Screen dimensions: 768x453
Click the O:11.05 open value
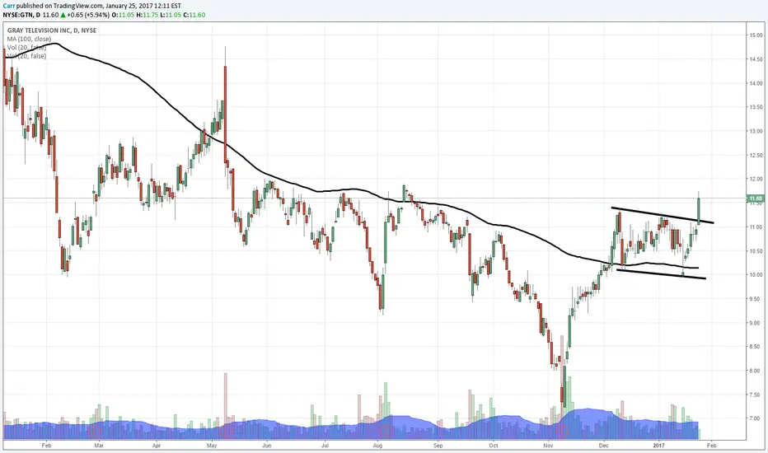123,15
